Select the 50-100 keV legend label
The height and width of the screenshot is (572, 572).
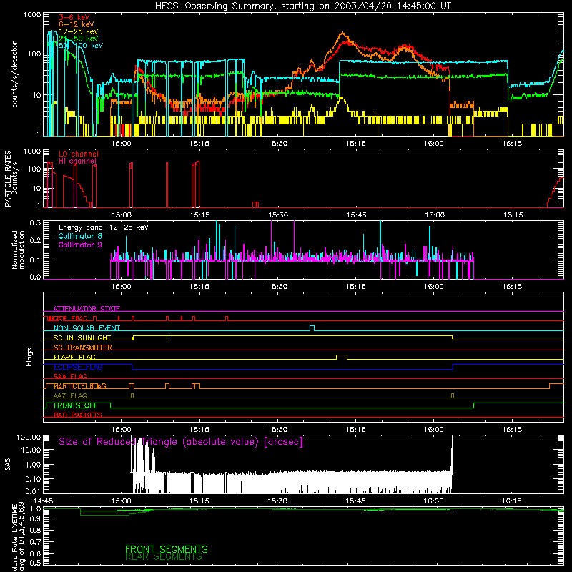81,46
